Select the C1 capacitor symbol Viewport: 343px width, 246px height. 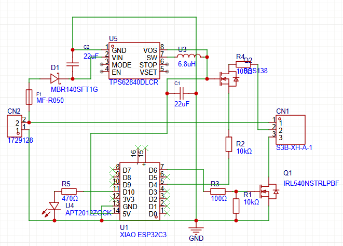click(x=182, y=93)
